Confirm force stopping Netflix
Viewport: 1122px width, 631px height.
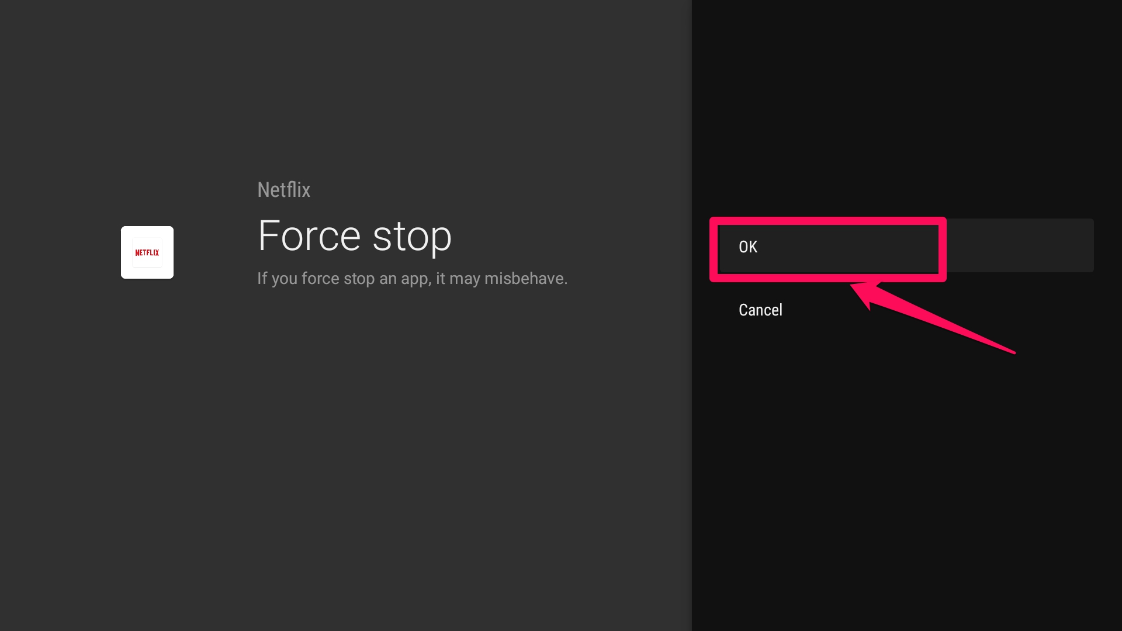(x=902, y=245)
